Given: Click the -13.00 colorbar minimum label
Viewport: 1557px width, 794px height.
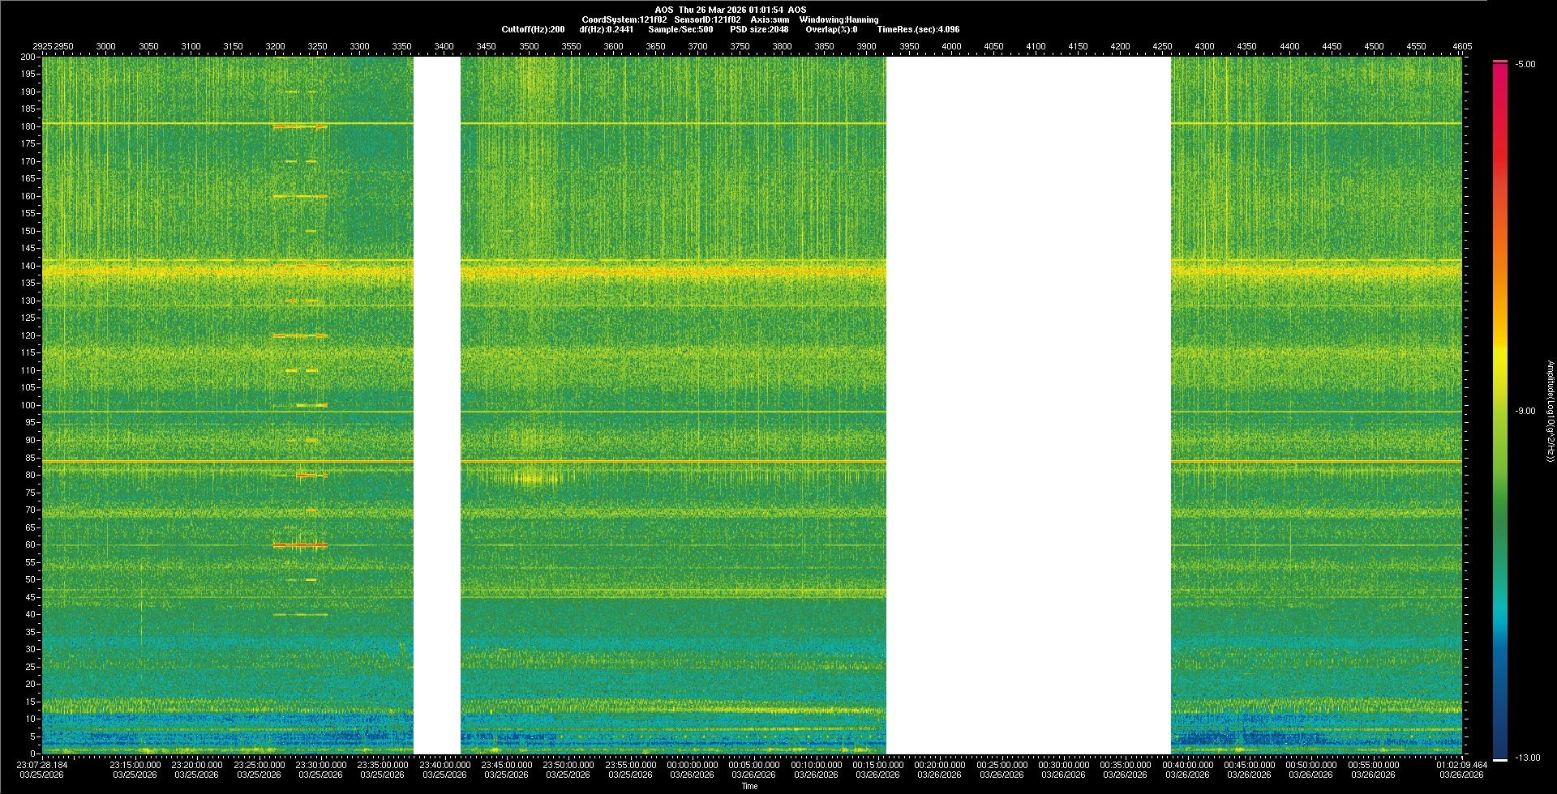Looking at the screenshot, I should [x=1528, y=758].
